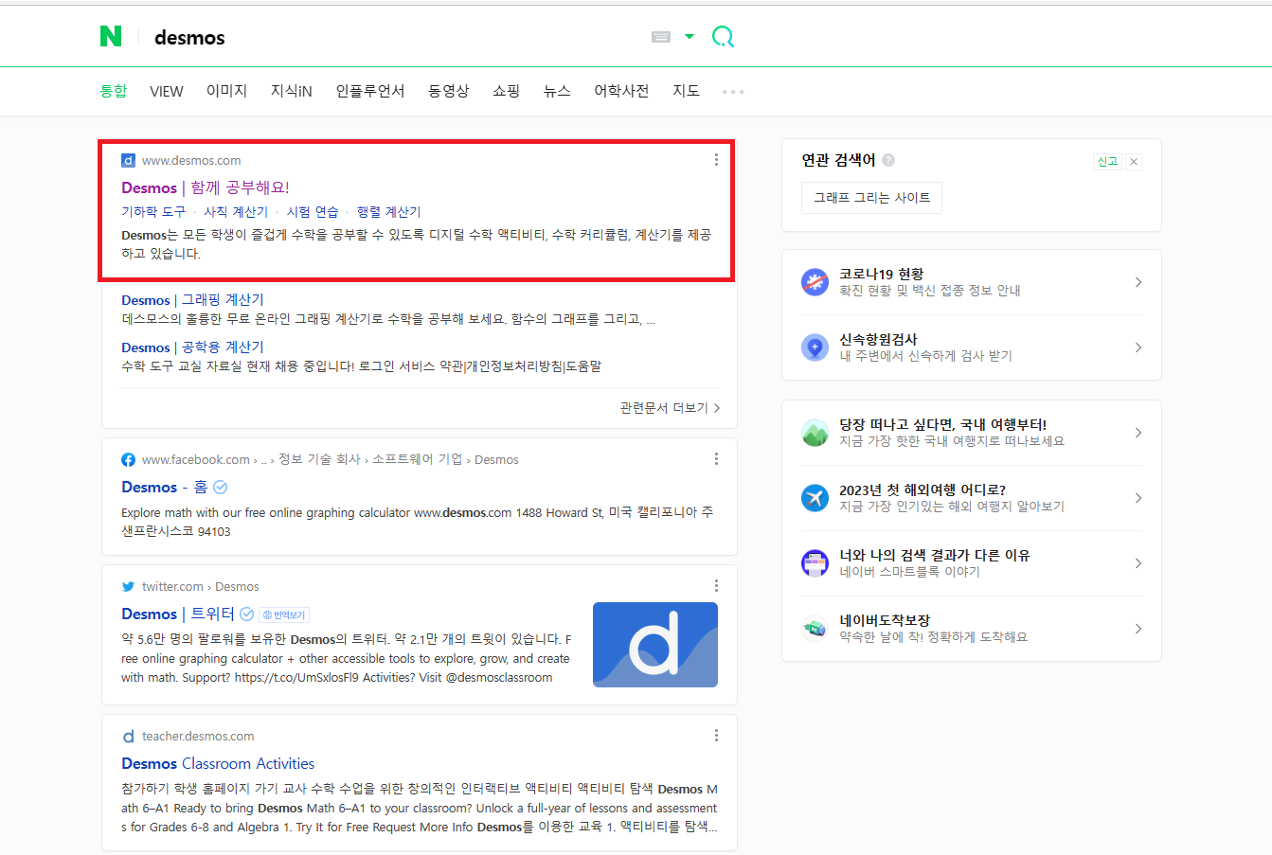Expand chevron on 국내 여행부터 row
Image resolution: width=1272 pixels, height=855 pixels.
tap(1138, 433)
